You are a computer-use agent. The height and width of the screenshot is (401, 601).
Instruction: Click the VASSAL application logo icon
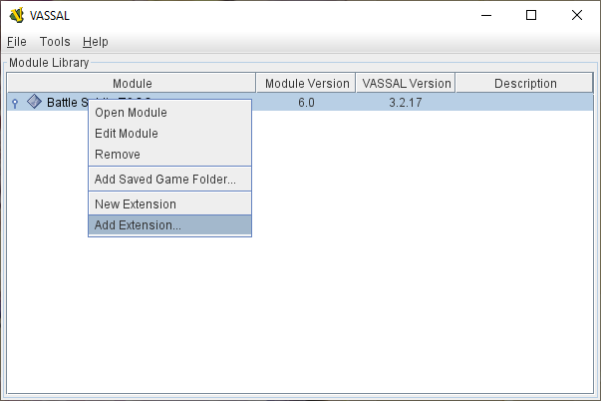click(17, 15)
